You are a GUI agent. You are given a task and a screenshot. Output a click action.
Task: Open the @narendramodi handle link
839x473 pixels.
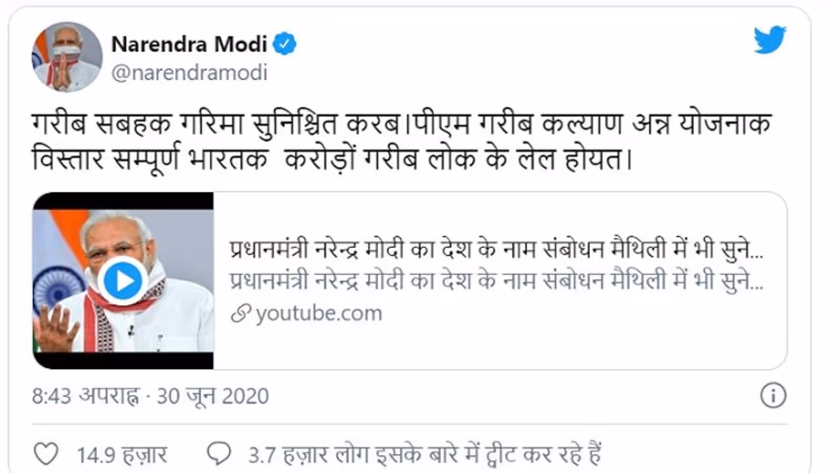[x=189, y=72]
